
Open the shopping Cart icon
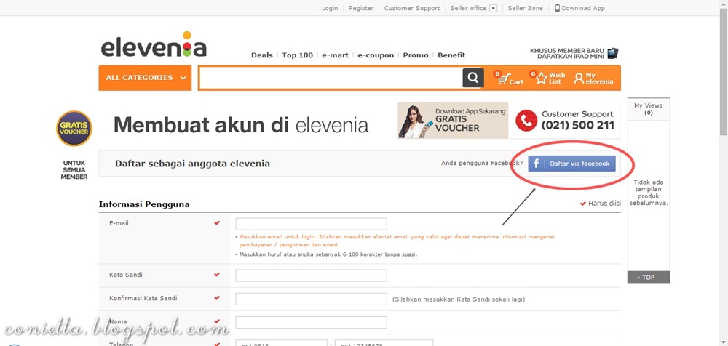508,78
